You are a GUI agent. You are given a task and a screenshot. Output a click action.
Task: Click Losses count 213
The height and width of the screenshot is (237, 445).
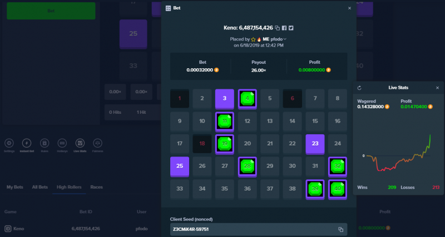(x=436, y=188)
